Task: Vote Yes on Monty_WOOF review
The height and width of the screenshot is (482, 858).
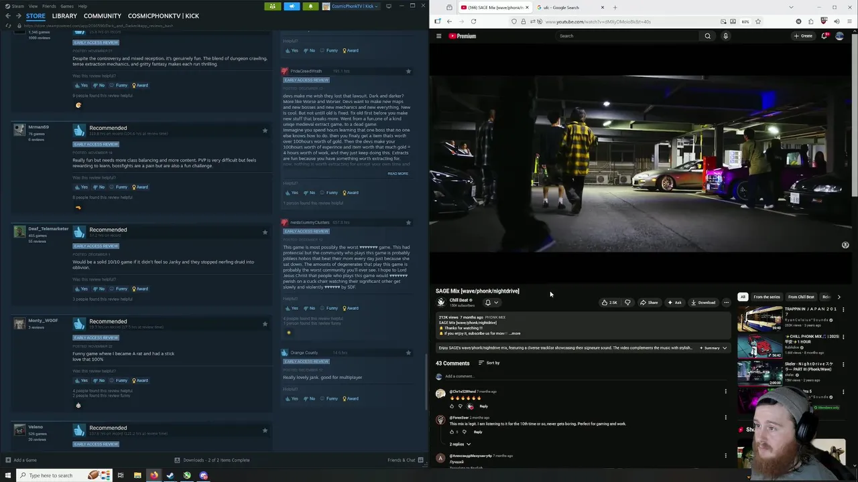Action: click(x=81, y=380)
